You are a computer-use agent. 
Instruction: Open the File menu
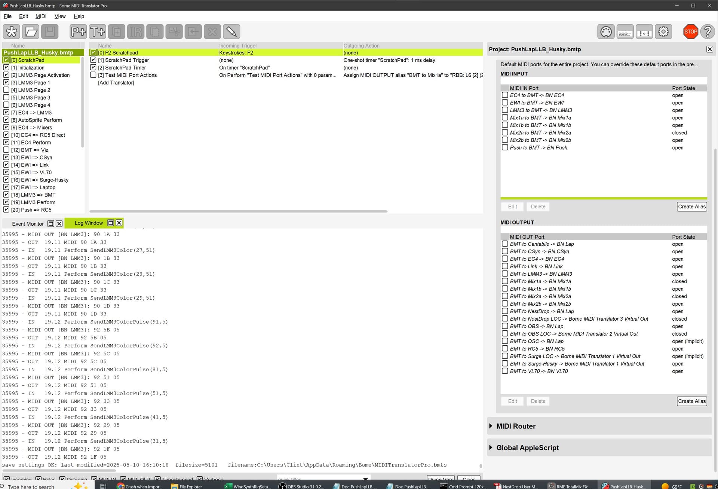(x=7, y=16)
